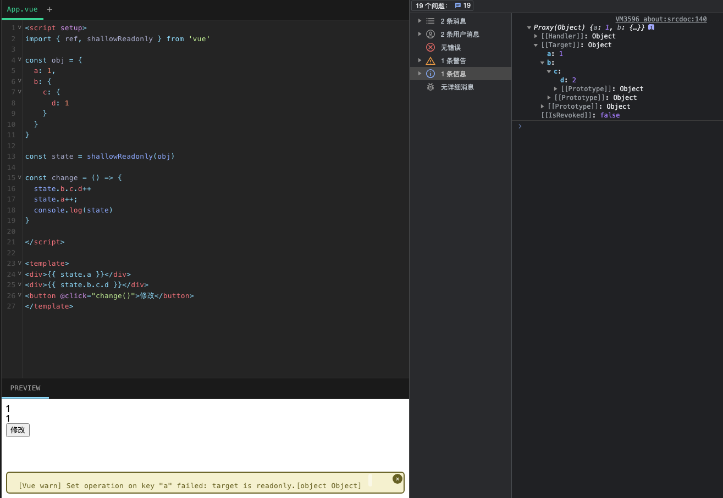Expand the [[Prototype]] under d: 2
Image resolution: width=723 pixels, height=498 pixels.
tap(556, 89)
